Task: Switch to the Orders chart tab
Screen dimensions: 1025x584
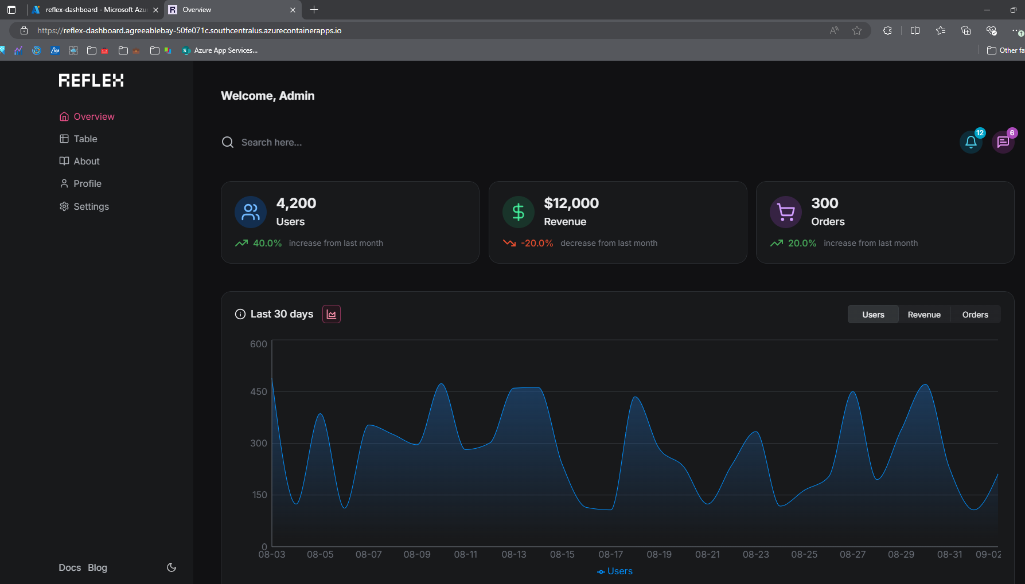Action: [x=975, y=315]
